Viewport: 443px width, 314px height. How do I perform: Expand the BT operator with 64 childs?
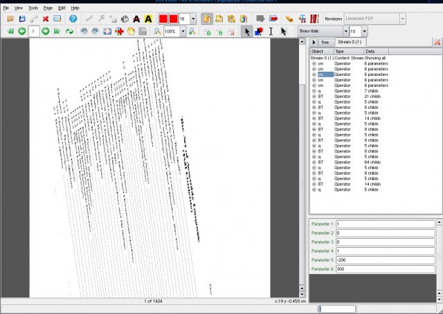[314, 162]
